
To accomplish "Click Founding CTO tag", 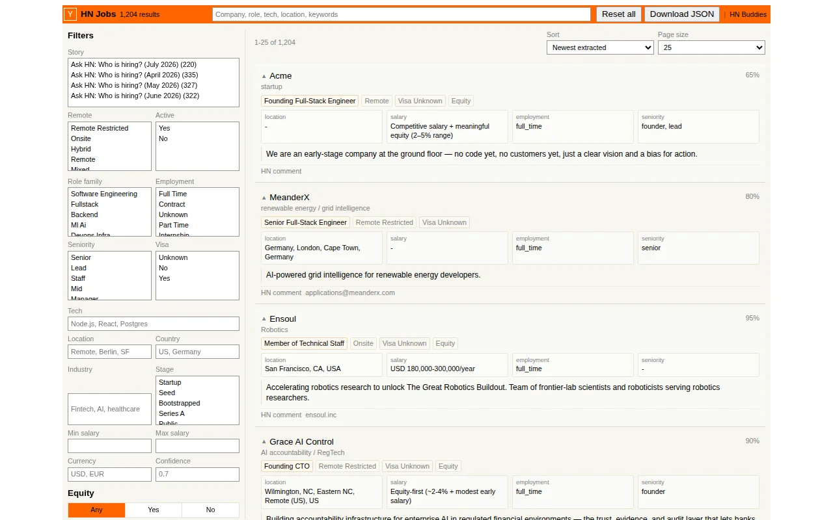I will pyautogui.click(x=287, y=466).
